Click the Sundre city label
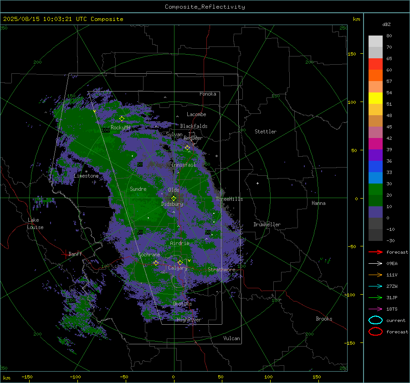410x383 pixels. [138, 189]
